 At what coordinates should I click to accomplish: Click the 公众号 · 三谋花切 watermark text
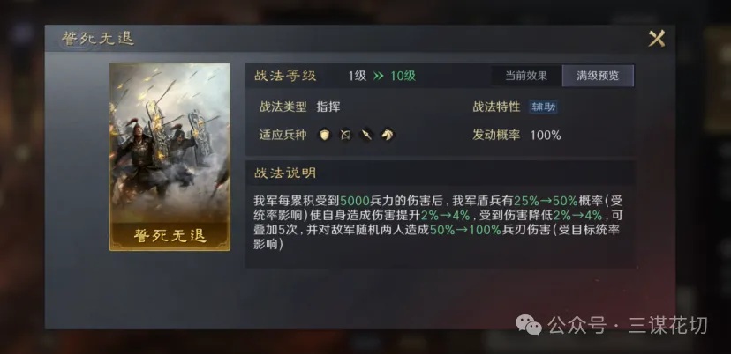tap(628, 325)
